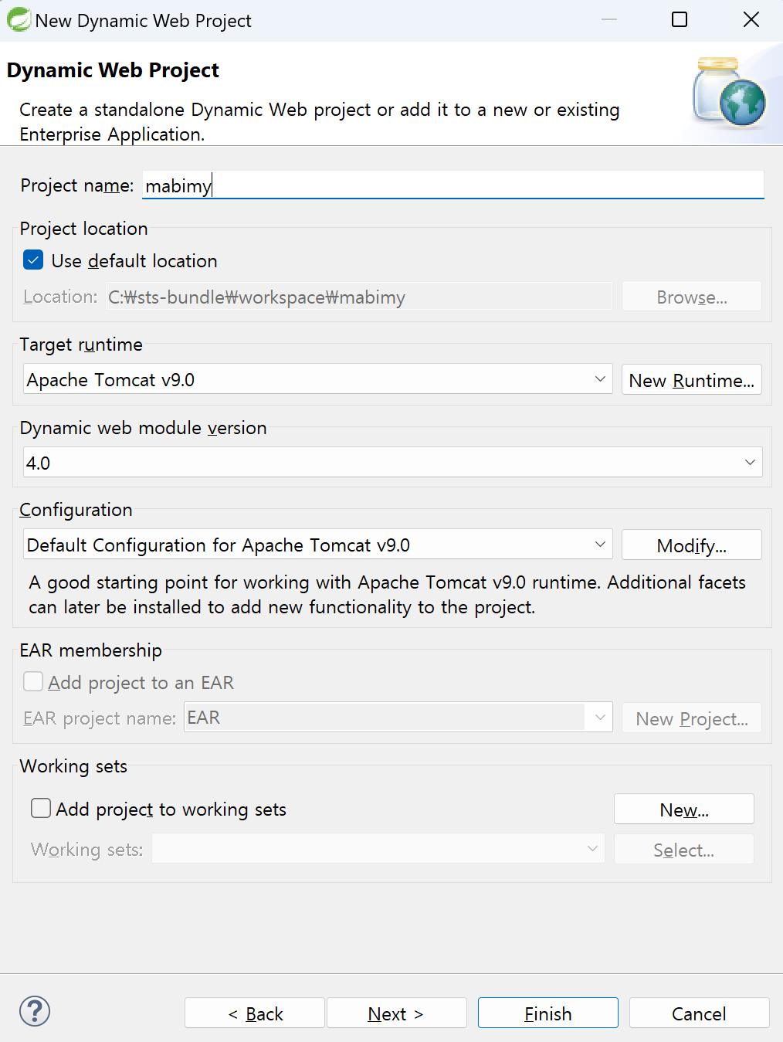
Task: Go to previous page with Back
Action: (x=255, y=1013)
